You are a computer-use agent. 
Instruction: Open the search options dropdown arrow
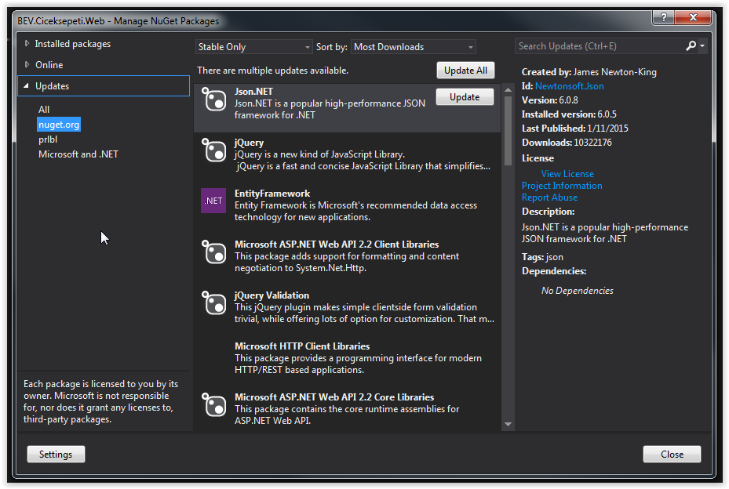[702, 46]
